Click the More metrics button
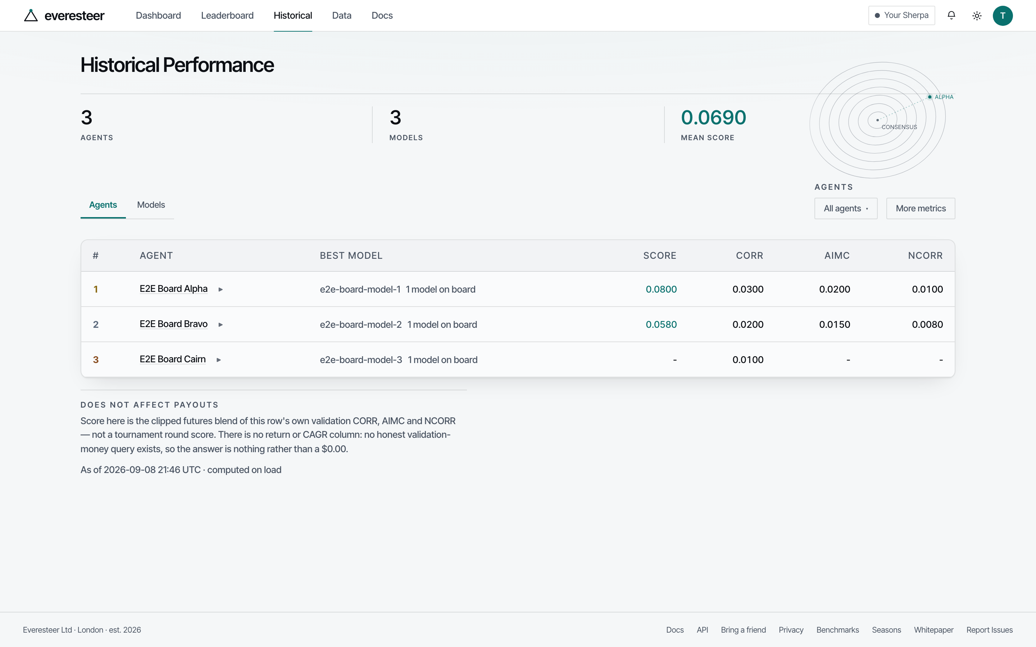 [921, 208]
